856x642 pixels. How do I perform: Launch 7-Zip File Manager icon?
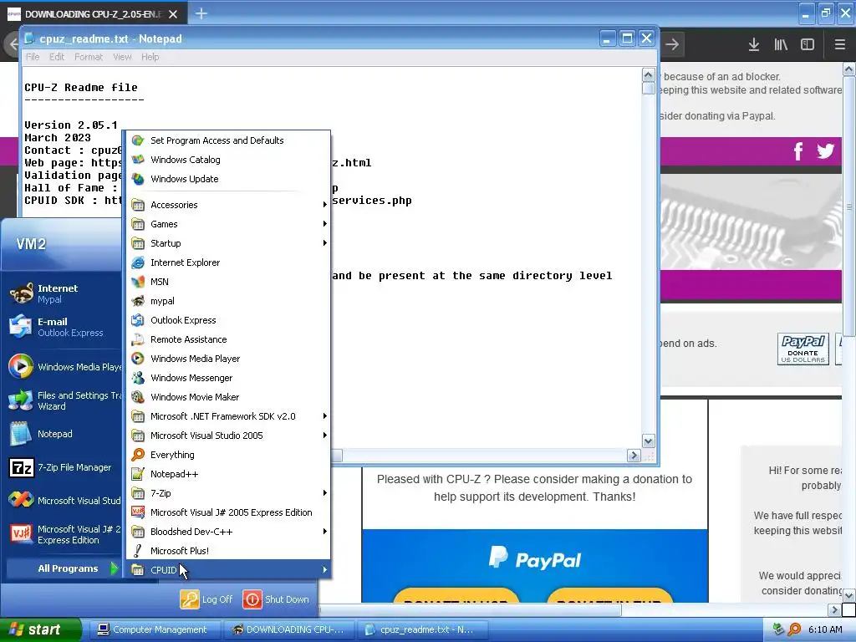click(x=21, y=467)
